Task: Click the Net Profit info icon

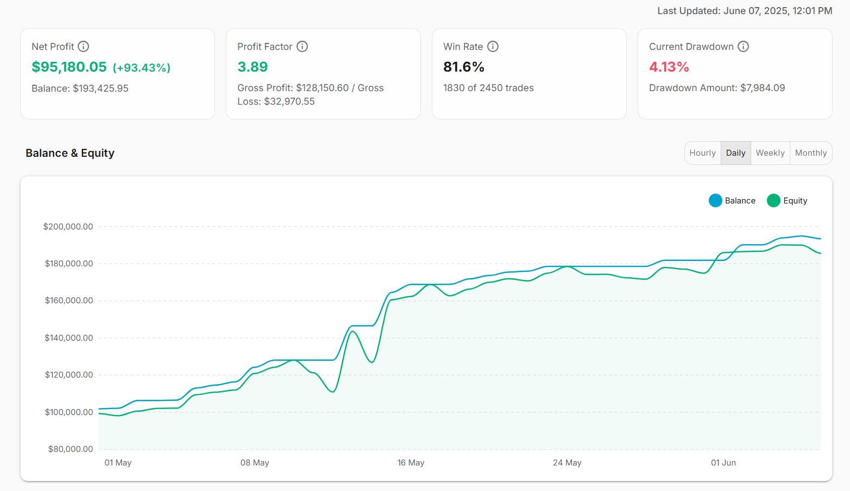Action: click(x=84, y=47)
